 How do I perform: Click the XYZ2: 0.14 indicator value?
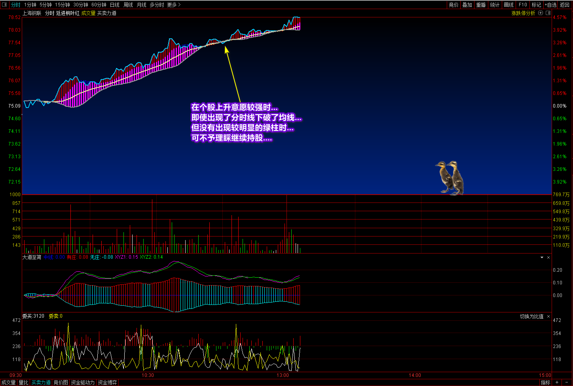[151, 257]
